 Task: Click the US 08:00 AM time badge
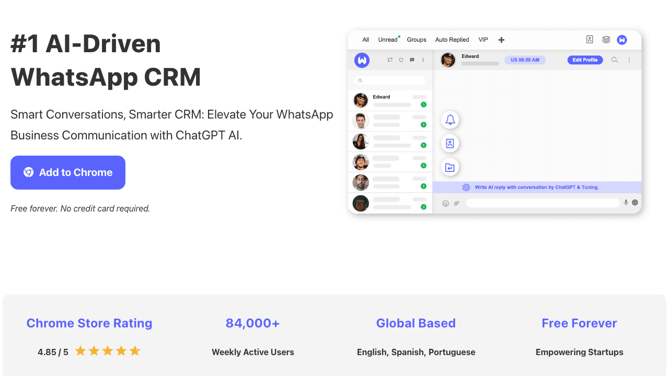525,60
